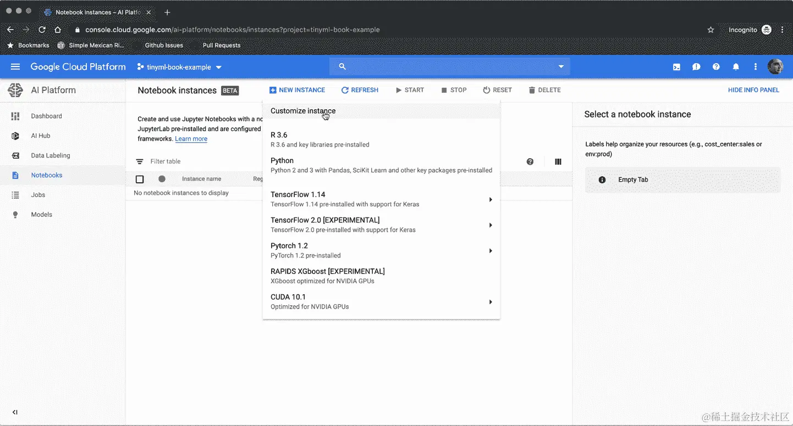This screenshot has width=793, height=426.
Task: Expand the TensorFlow 2.0 submenu arrow
Action: coord(491,226)
